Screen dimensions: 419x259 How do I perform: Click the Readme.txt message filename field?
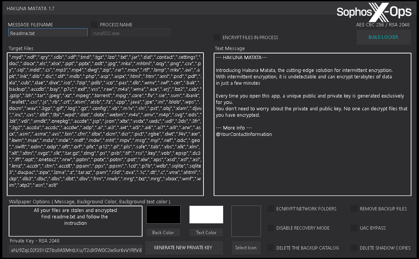coord(48,33)
